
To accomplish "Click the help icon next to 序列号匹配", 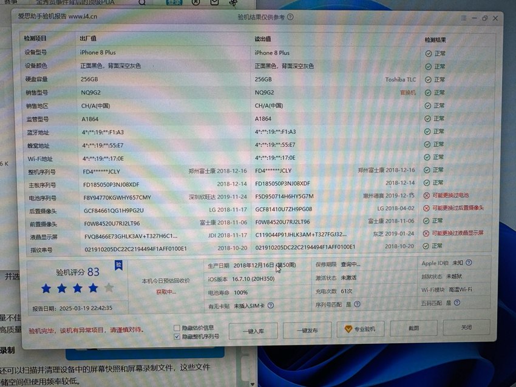I will (x=357, y=304).
